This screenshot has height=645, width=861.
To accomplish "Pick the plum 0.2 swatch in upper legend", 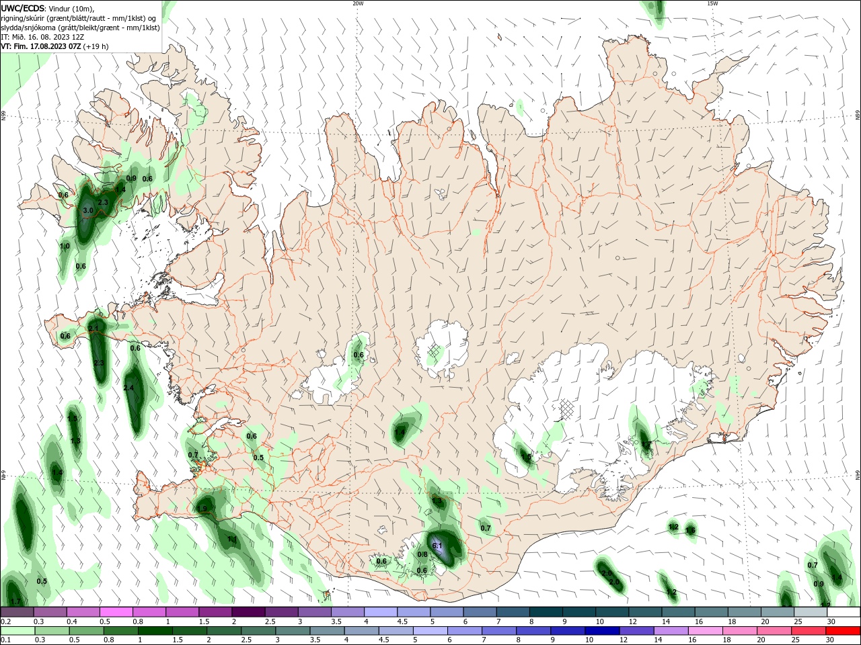I will (x=17, y=612).
